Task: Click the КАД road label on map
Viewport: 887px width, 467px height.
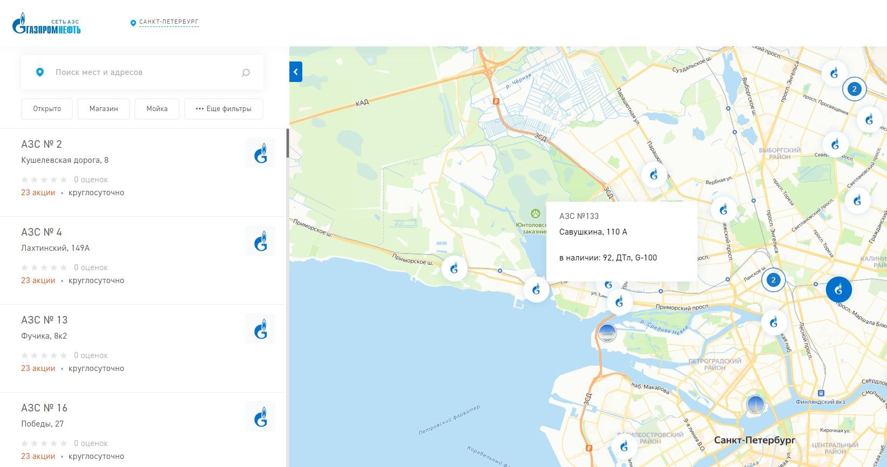Action: pos(362,101)
